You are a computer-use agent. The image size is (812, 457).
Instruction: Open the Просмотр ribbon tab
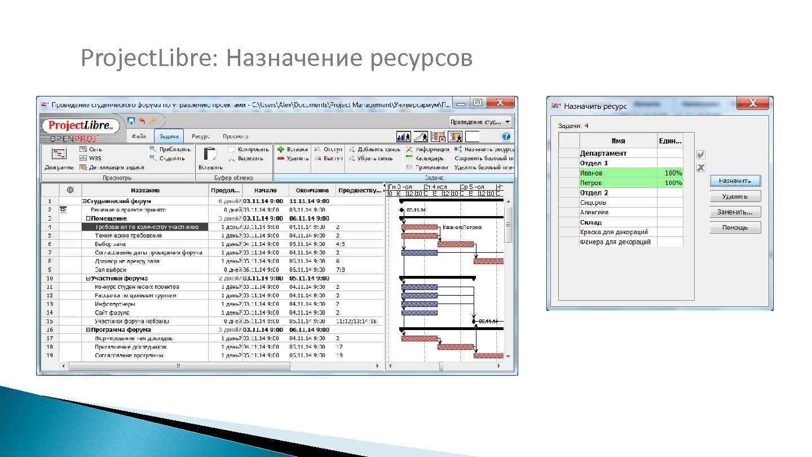[235, 137]
